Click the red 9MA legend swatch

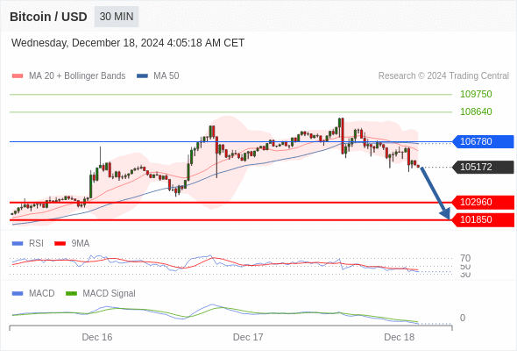click(60, 244)
